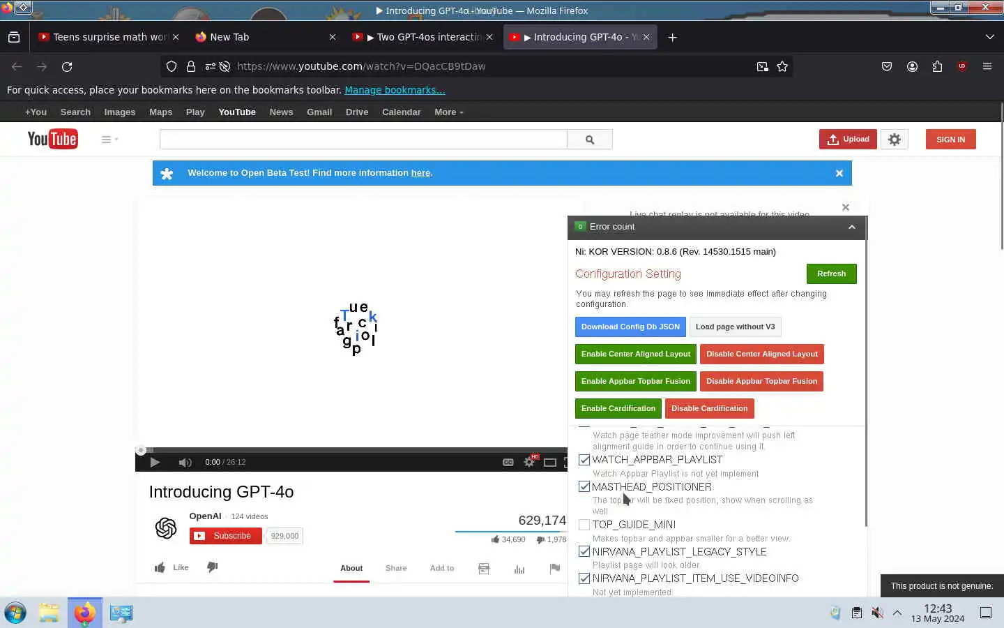Open the Manage bookmarks link

coord(395,90)
